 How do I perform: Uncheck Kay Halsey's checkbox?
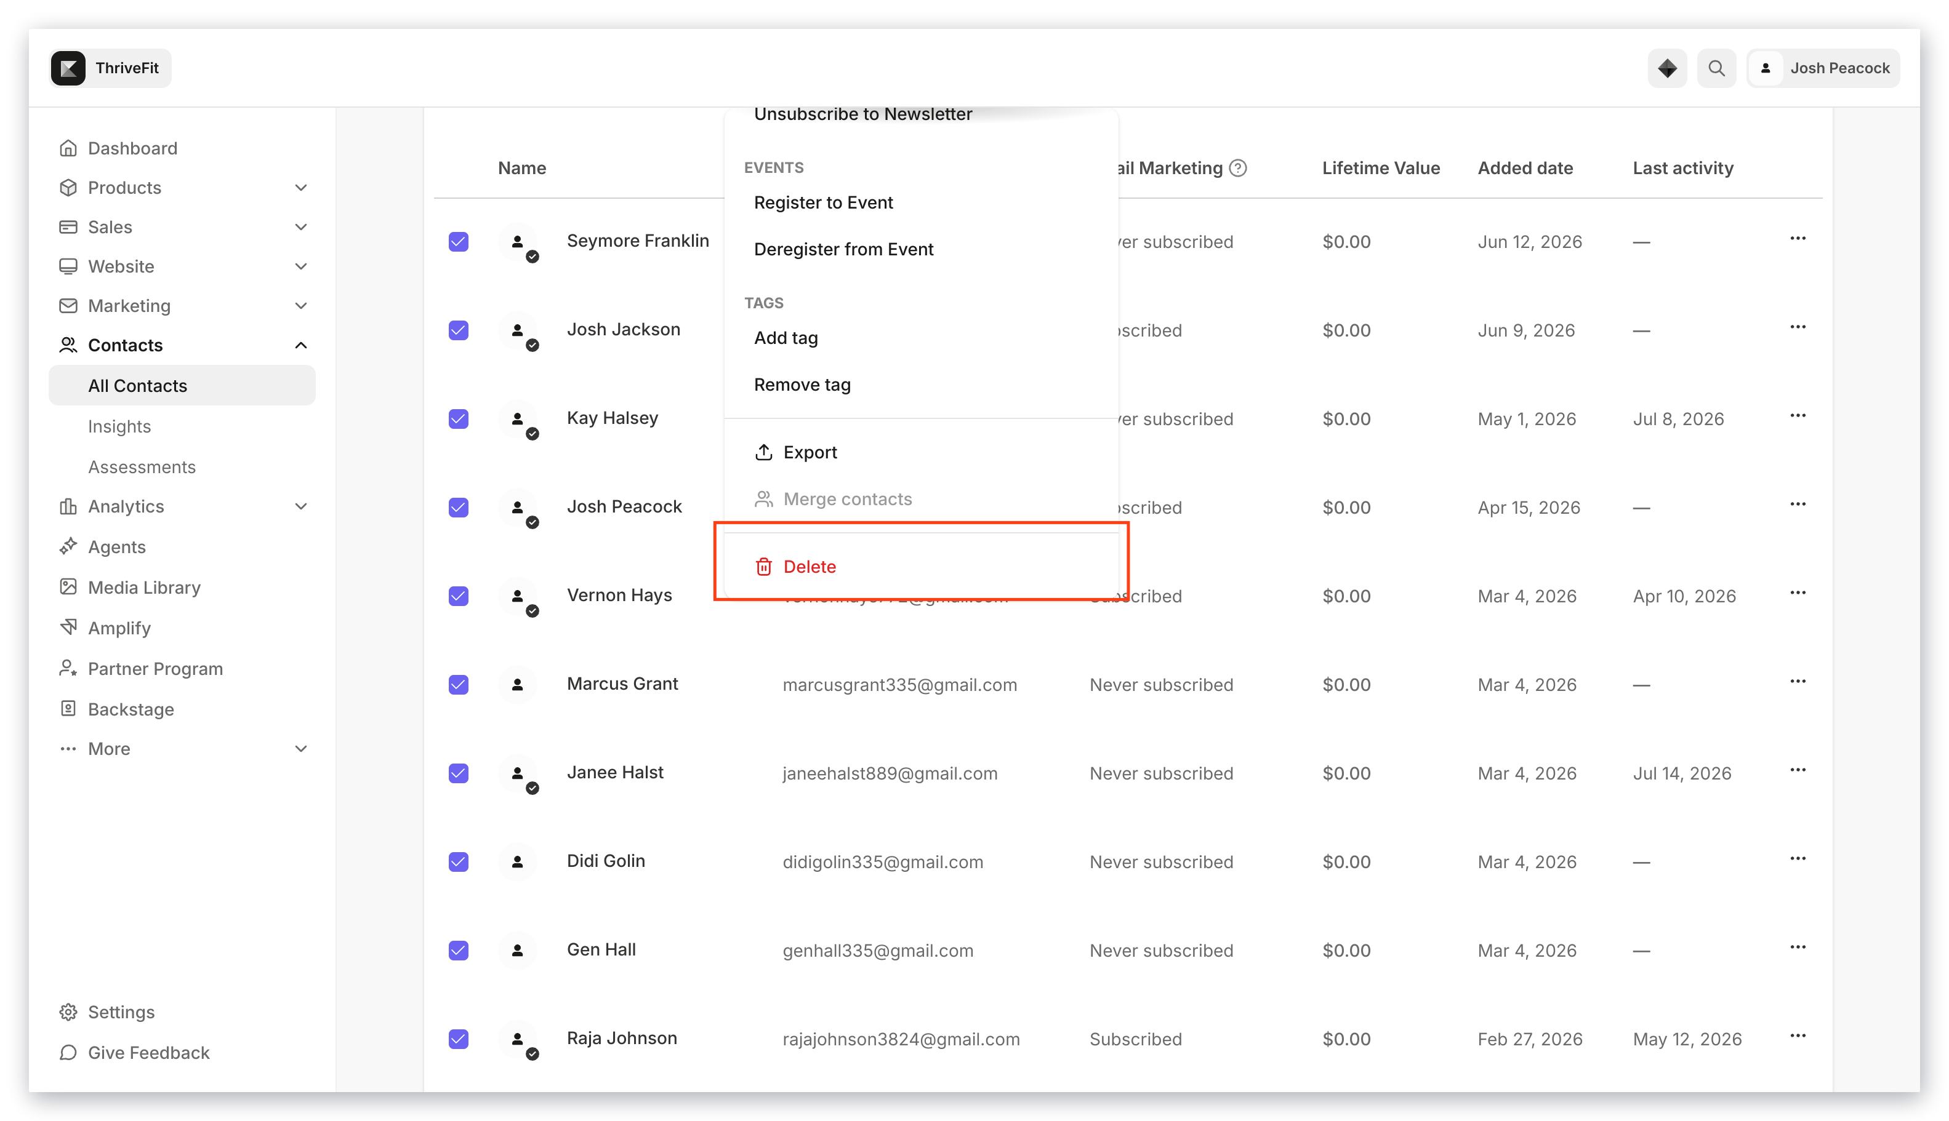coord(459,419)
